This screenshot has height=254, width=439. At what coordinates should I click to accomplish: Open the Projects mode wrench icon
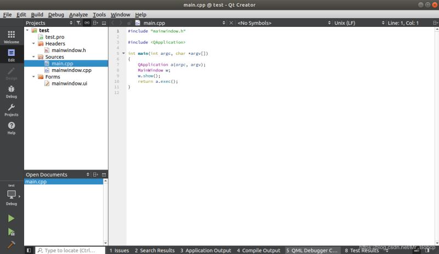coord(11,109)
